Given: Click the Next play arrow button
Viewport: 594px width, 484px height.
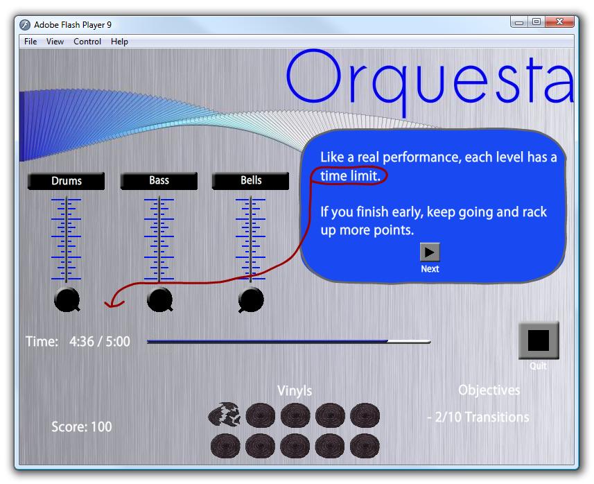Looking at the screenshot, I should [x=430, y=252].
